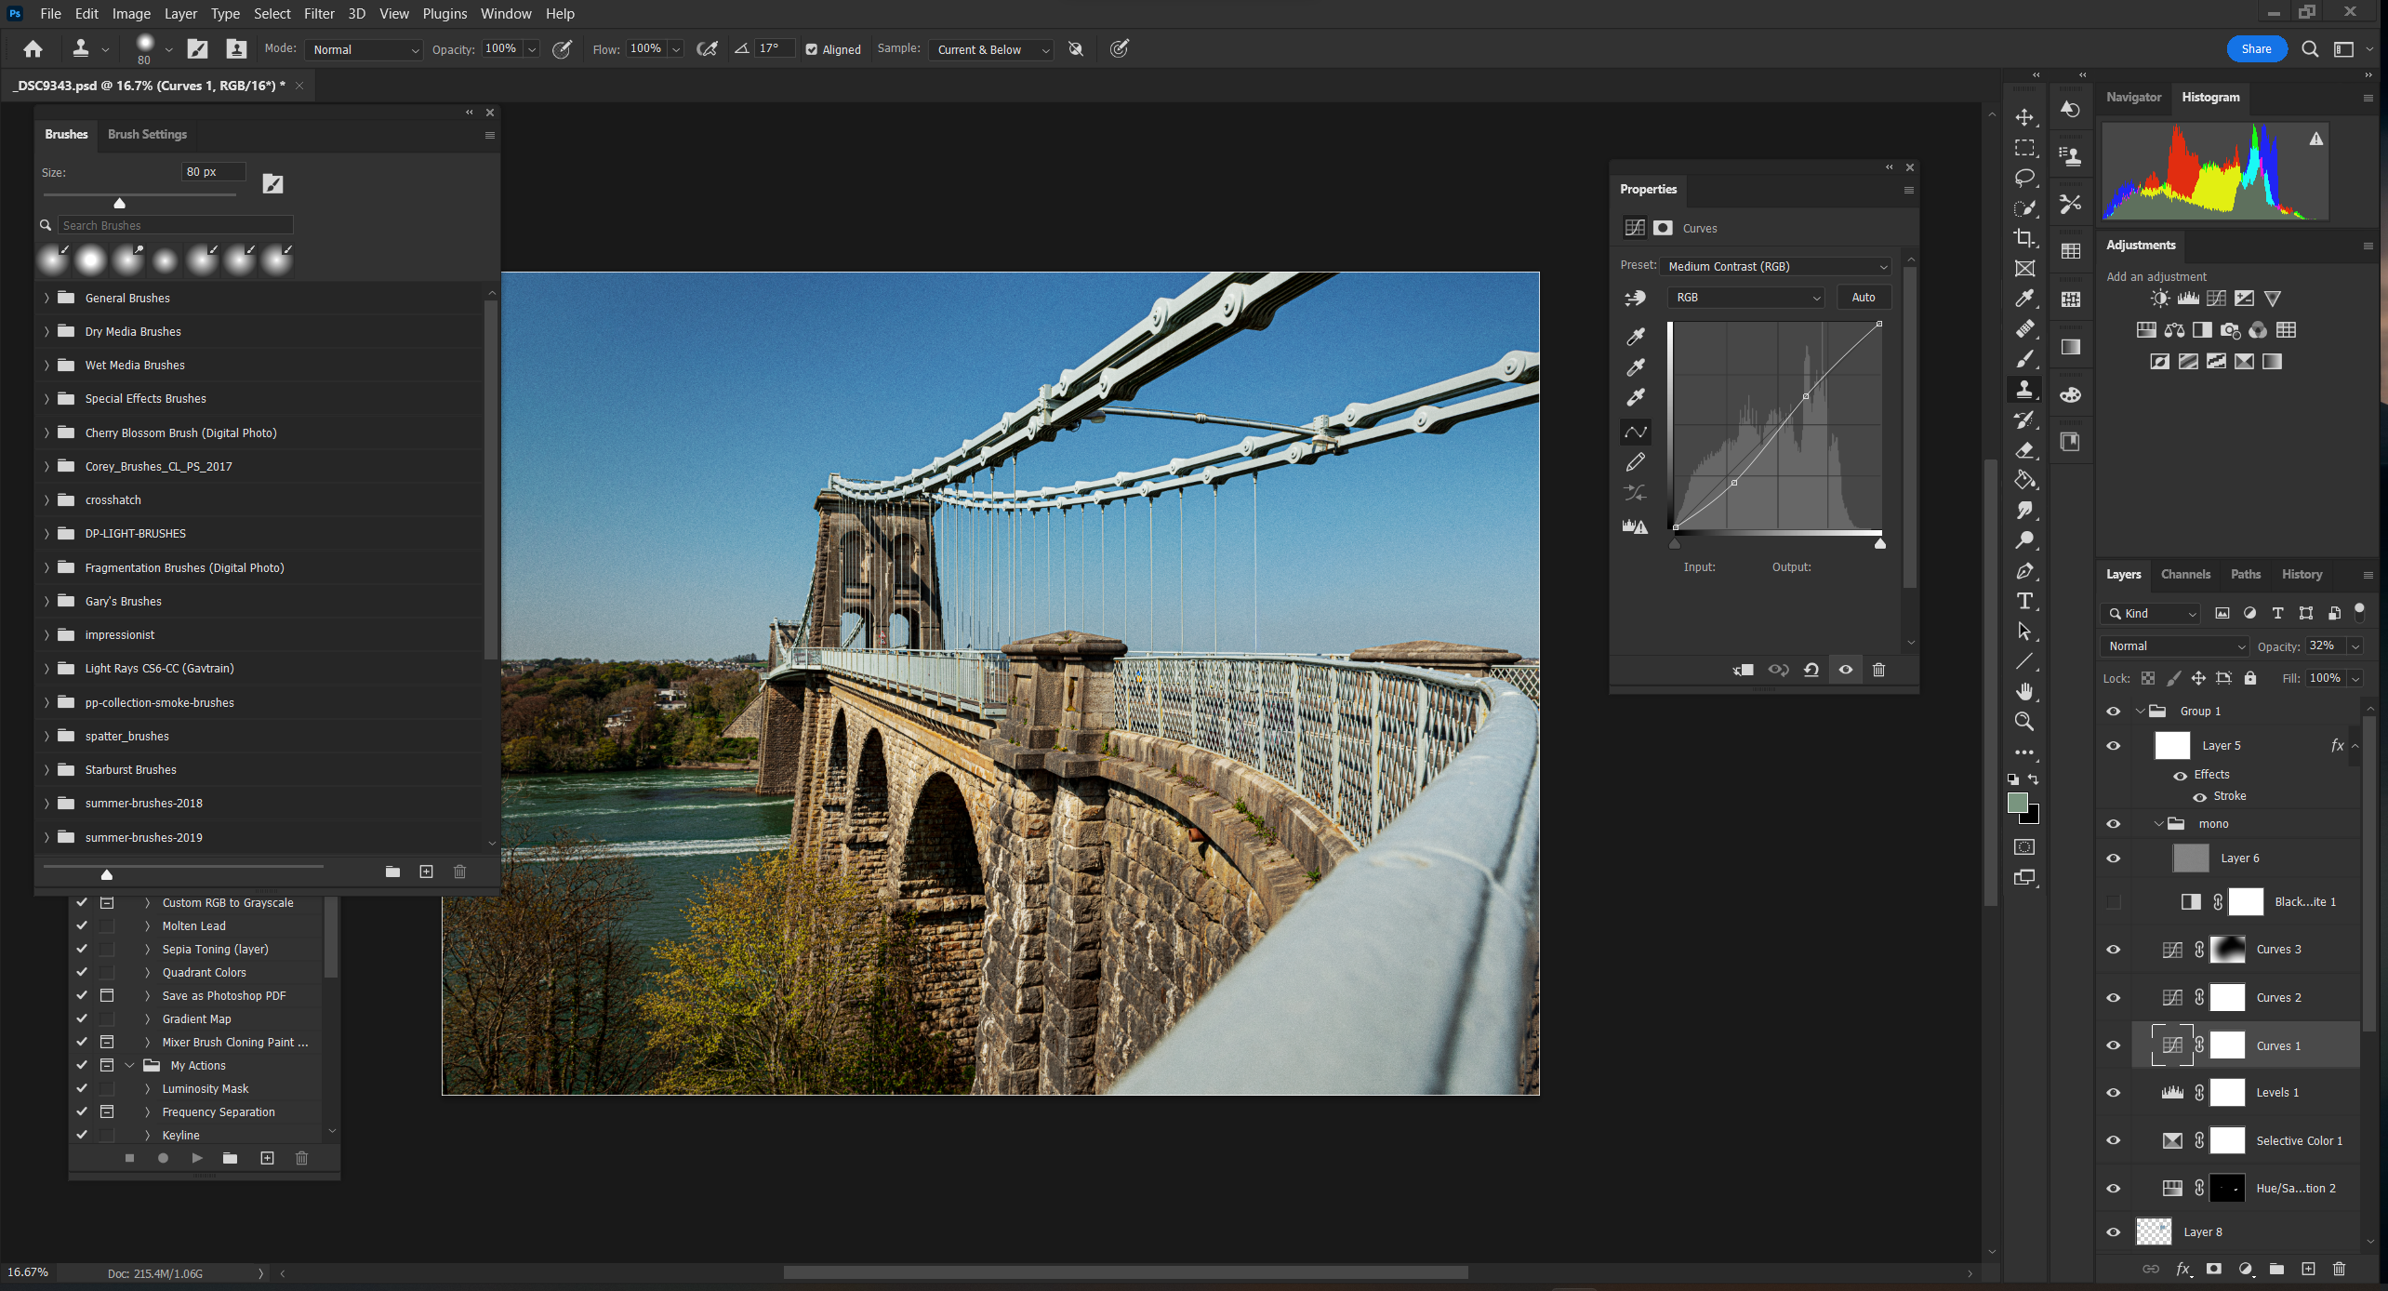Select the black point eyedropper in Curves
This screenshot has height=1291, width=2388.
[1635, 336]
